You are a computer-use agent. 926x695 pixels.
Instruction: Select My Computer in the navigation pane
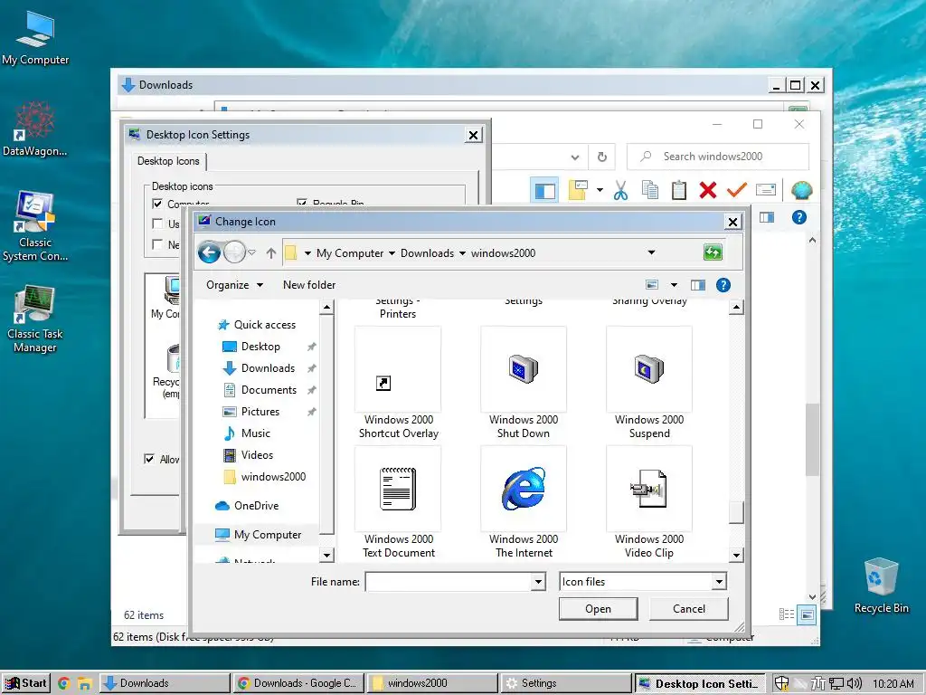click(267, 535)
